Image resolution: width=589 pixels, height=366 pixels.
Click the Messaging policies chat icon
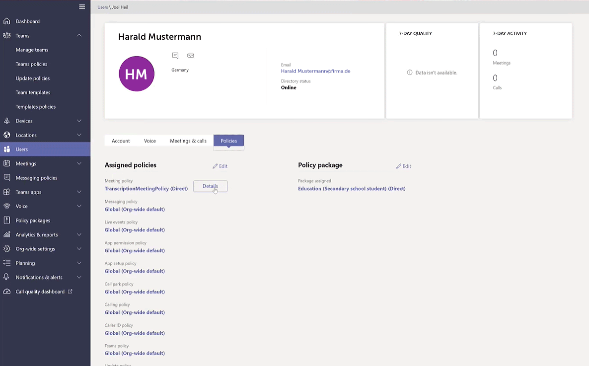7,178
